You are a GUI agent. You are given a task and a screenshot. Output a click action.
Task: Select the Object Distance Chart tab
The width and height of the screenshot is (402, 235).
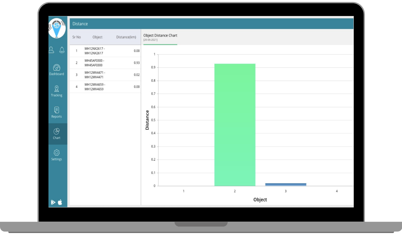(x=160, y=37)
